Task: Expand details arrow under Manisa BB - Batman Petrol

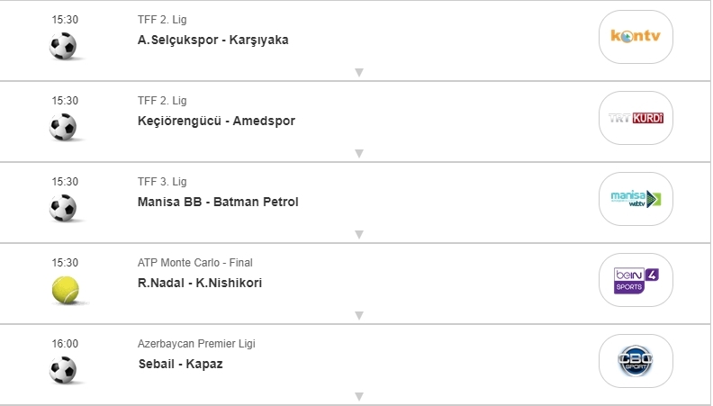Action: (358, 235)
